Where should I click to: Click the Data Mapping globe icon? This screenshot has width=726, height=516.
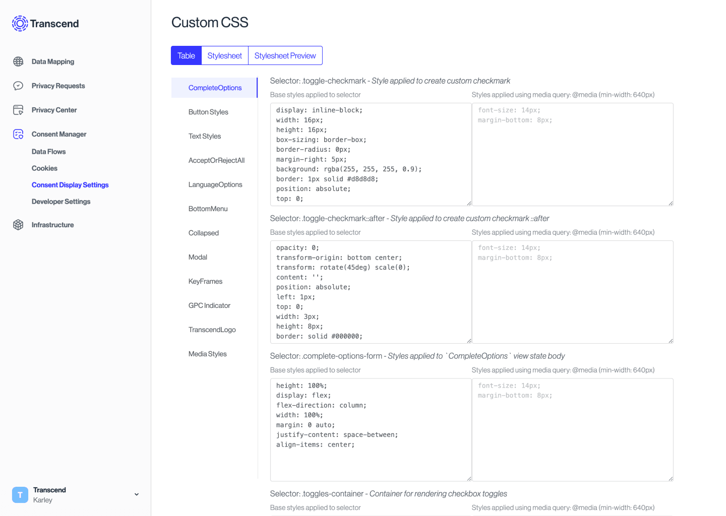(19, 61)
